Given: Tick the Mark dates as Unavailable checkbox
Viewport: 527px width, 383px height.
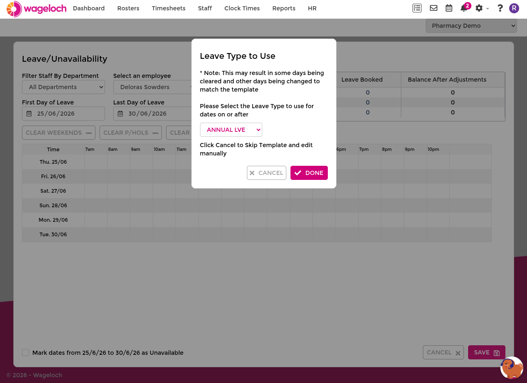Looking at the screenshot, I should [x=26, y=353].
